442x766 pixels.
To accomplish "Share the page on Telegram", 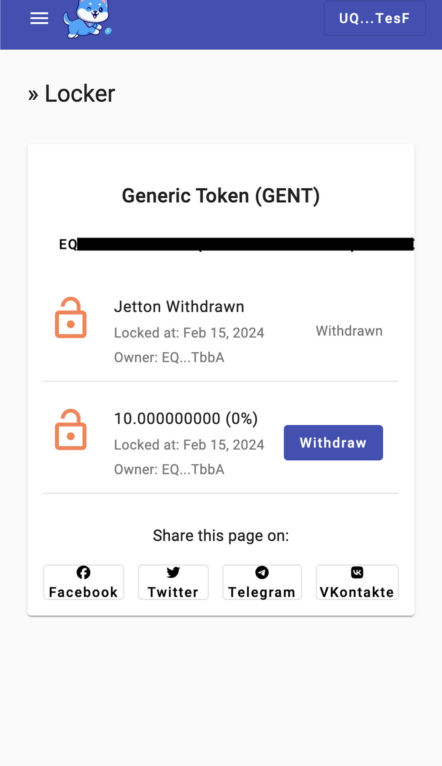I will coord(262,582).
